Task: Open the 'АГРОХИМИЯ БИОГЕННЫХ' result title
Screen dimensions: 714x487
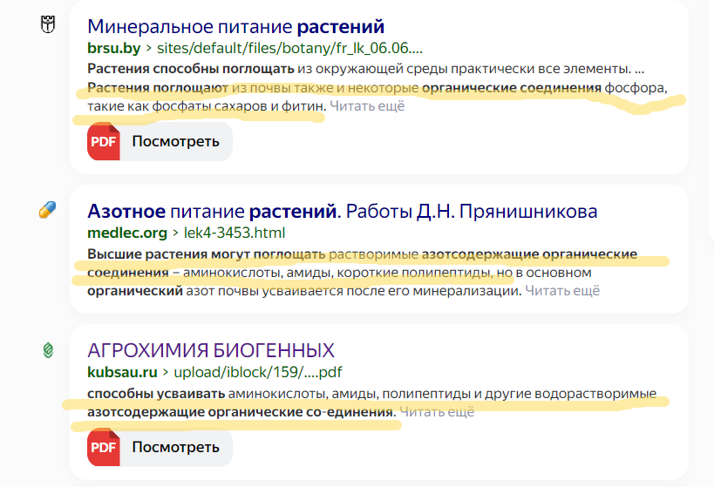Action: pyautogui.click(x=211, y=350)
